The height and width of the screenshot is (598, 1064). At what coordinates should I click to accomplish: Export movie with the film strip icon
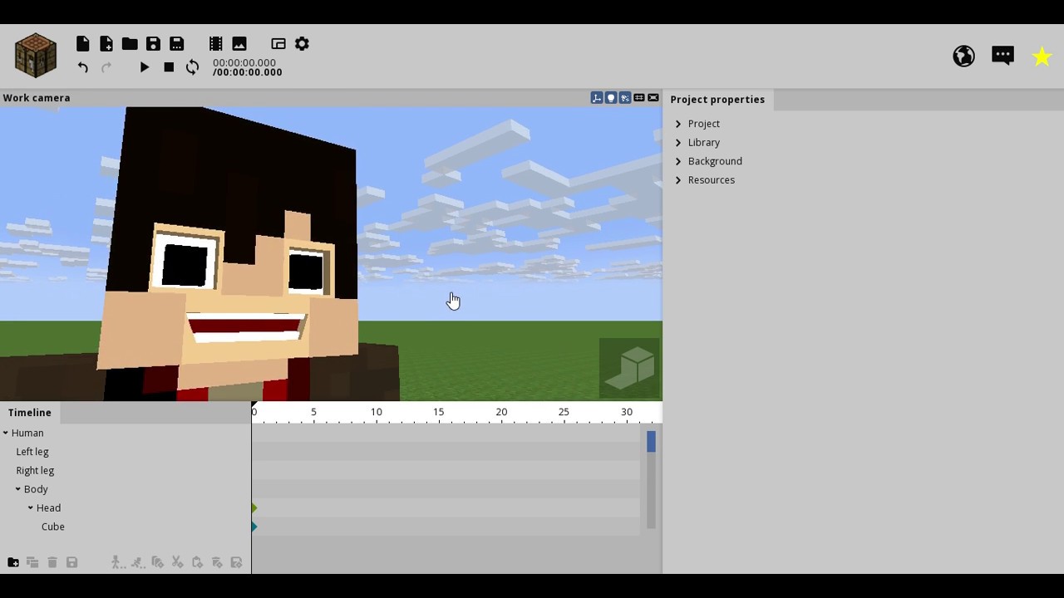pos(215,44)
